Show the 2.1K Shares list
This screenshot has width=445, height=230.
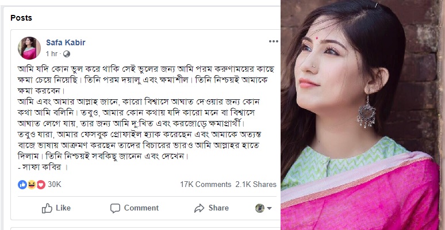click(256, 185)
